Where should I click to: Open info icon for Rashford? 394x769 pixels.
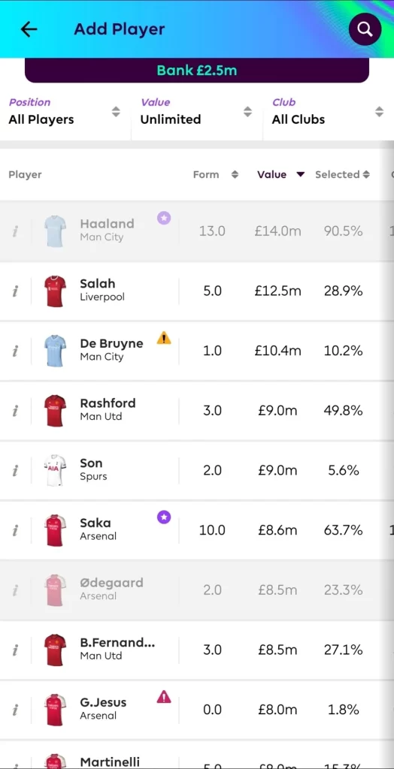(15, 411)
